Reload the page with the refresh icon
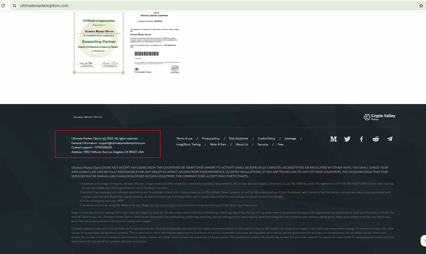The height and width of the screenshot is (254, 426). point(3,5)
